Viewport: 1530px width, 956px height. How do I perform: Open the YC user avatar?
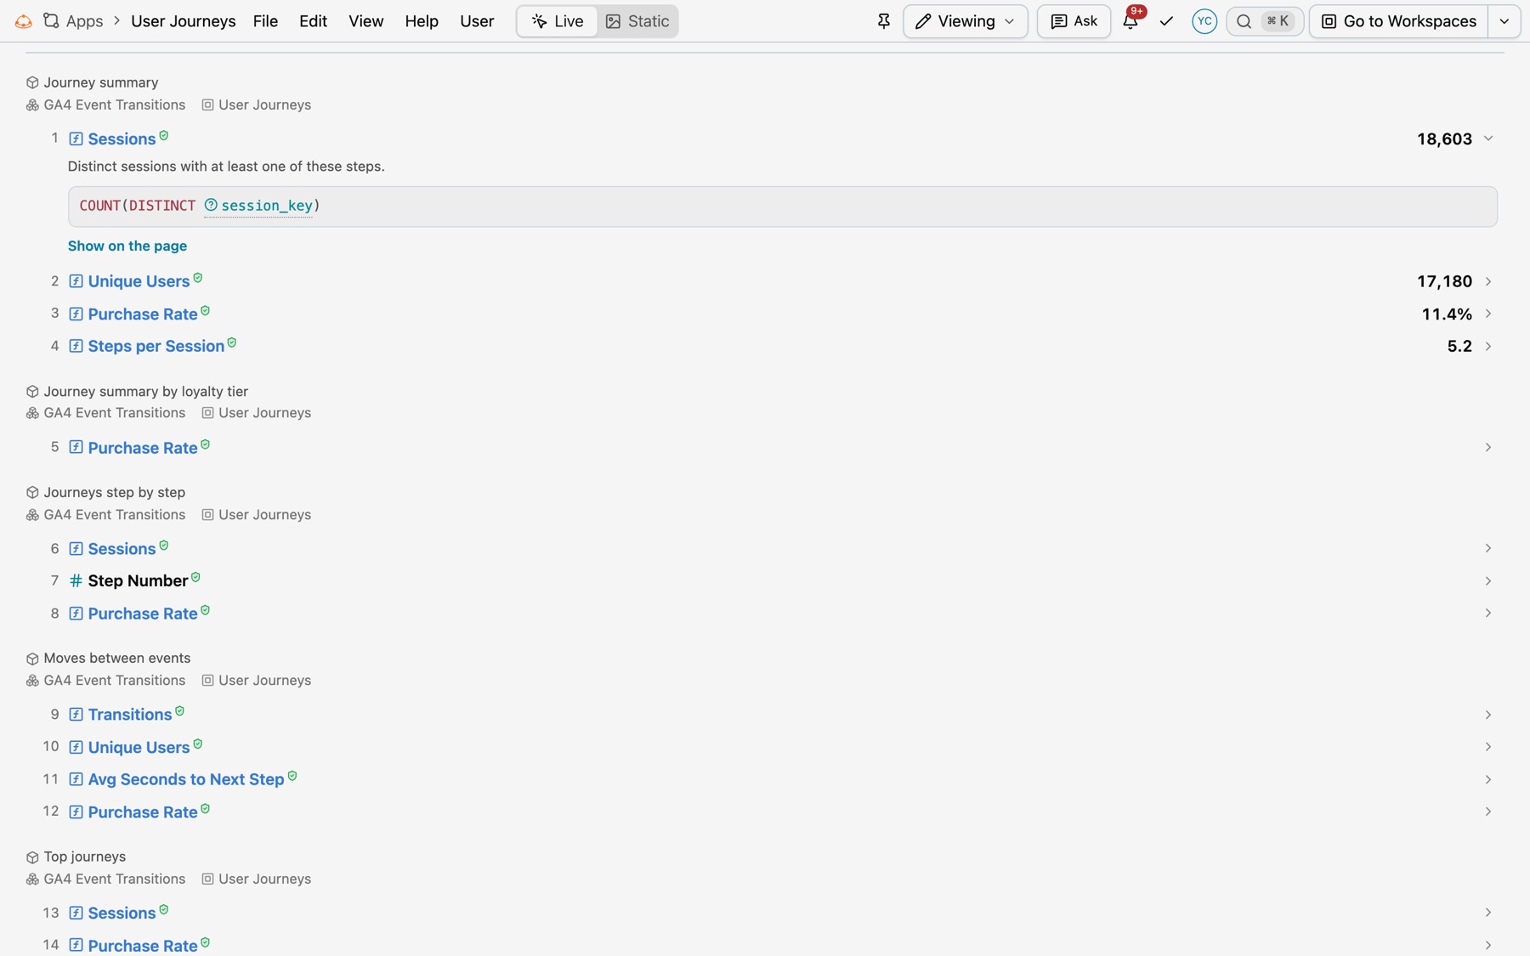coord(1204,21)
